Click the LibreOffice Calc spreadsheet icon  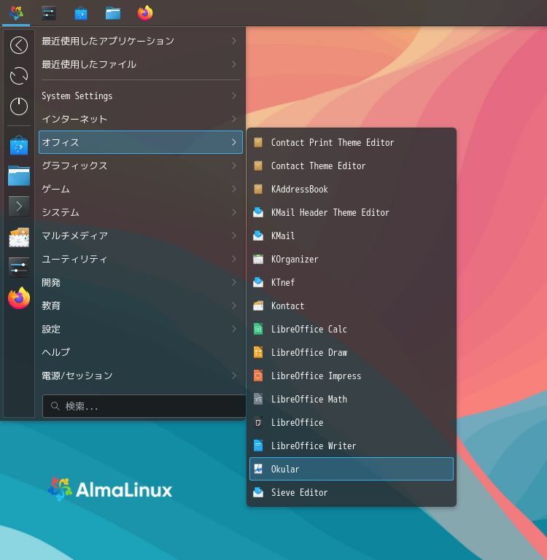click(258, 329)
